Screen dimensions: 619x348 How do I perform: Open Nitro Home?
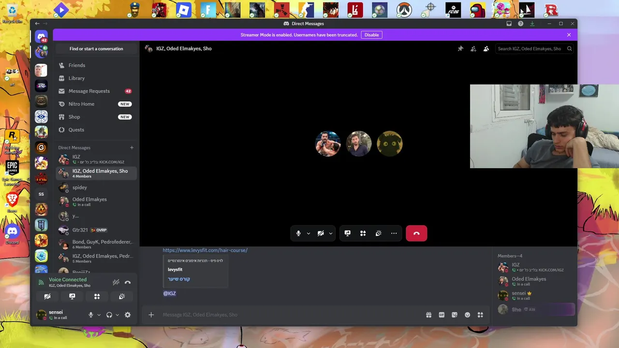coord(96,104)
